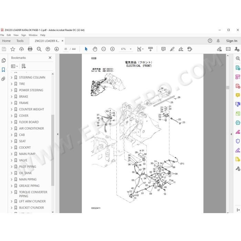Open the page thumbnails panel icon
Image resolution: width=241 pixels, height=241 pixels.
pyautogui.click(x=3, y=60)
